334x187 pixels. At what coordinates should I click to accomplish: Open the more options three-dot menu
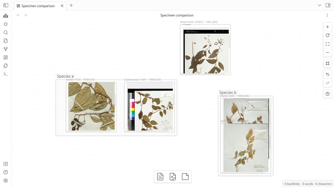(x=327, y=15)
